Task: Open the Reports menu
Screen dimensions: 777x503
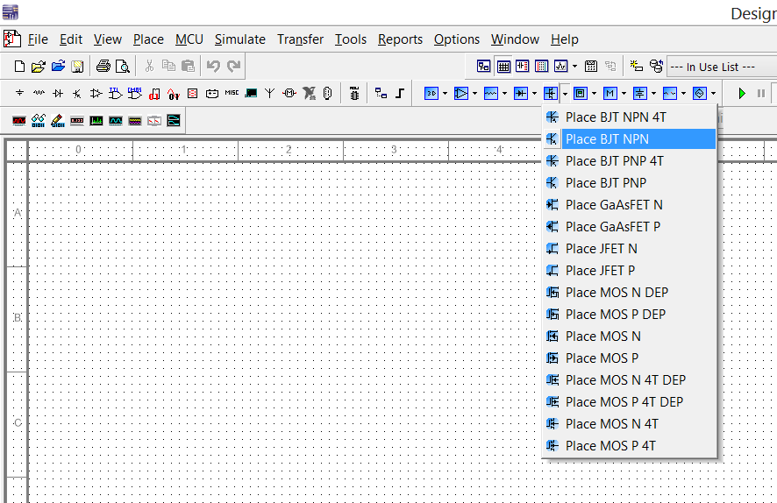Action: [400, 39]
